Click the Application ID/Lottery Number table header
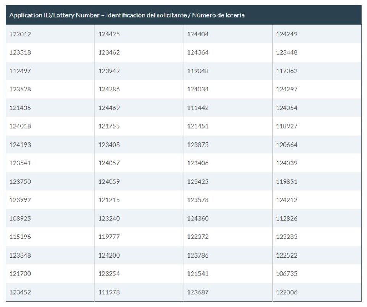Screen dimensions: 367x307 (183, 15)
